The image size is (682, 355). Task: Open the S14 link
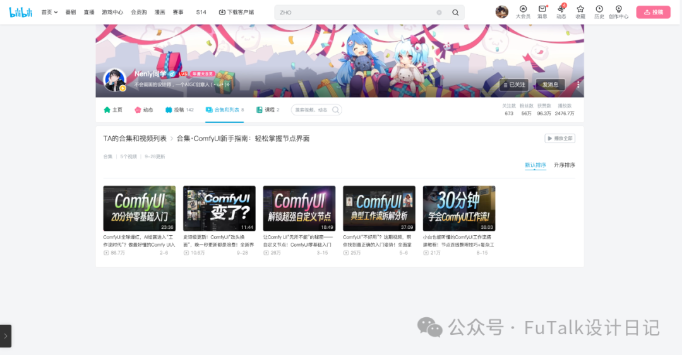[201, 12]
